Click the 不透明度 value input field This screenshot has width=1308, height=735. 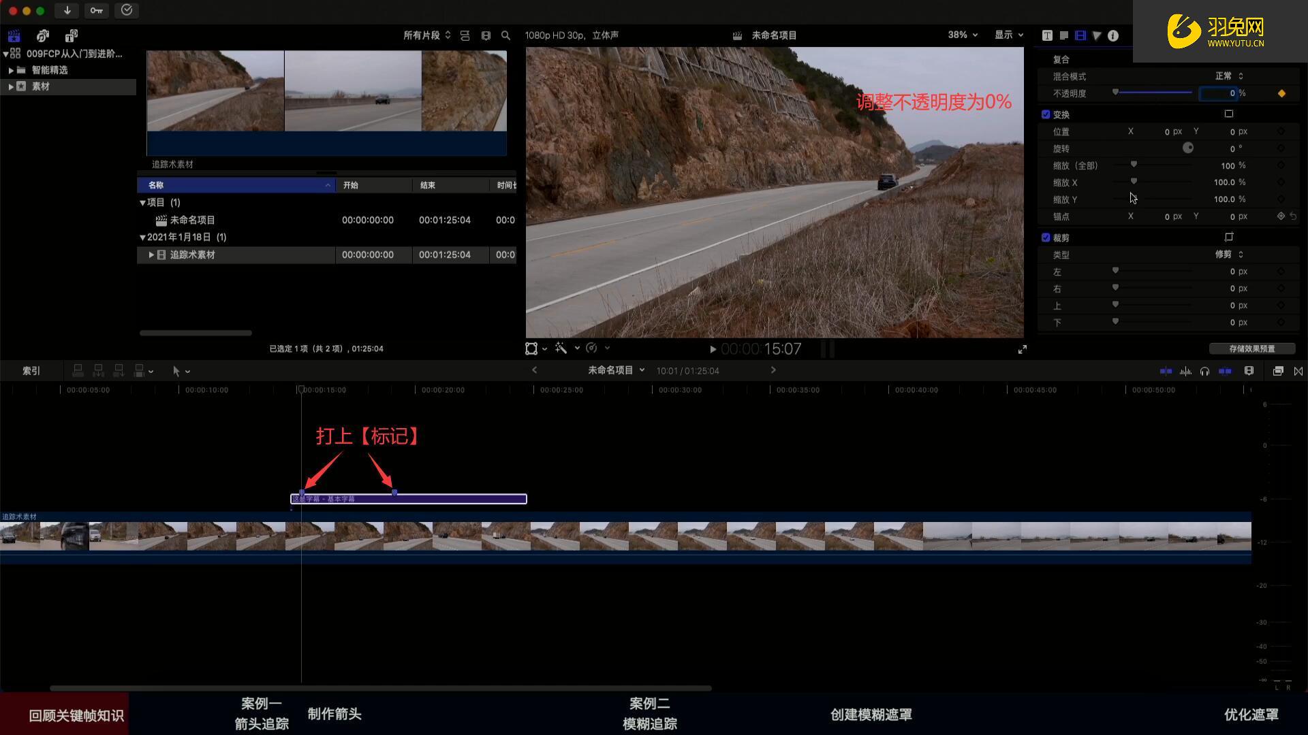tap(1219, 93)
